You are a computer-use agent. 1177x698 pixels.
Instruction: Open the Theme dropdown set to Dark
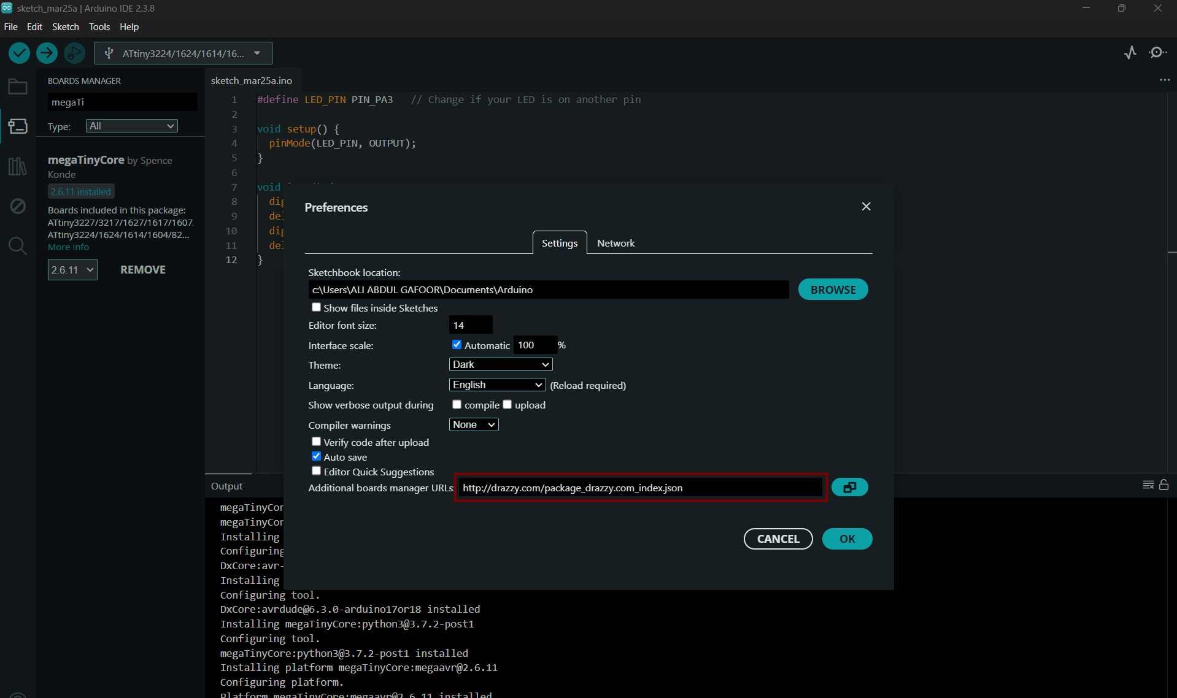point(501,364)
